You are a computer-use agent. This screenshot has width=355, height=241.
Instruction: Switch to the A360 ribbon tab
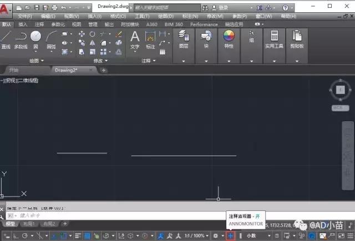tap(151, 24)
